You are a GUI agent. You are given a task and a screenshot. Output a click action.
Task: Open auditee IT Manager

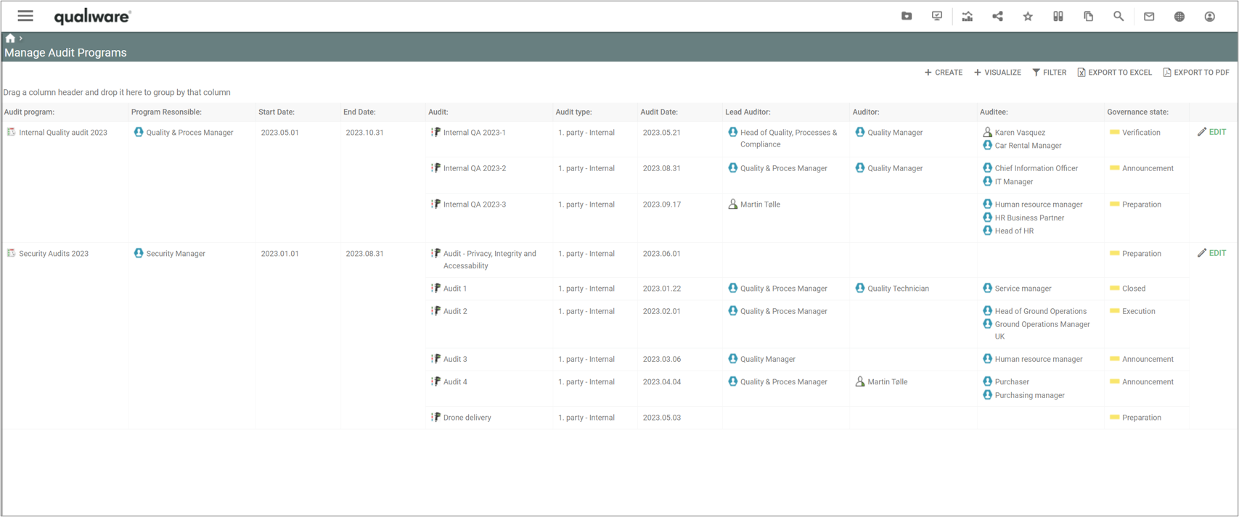coord(1014,182)
